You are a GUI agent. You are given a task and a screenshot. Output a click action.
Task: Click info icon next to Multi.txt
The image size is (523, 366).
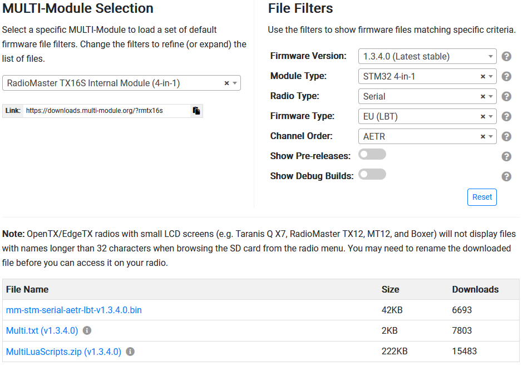pos(87,330)
